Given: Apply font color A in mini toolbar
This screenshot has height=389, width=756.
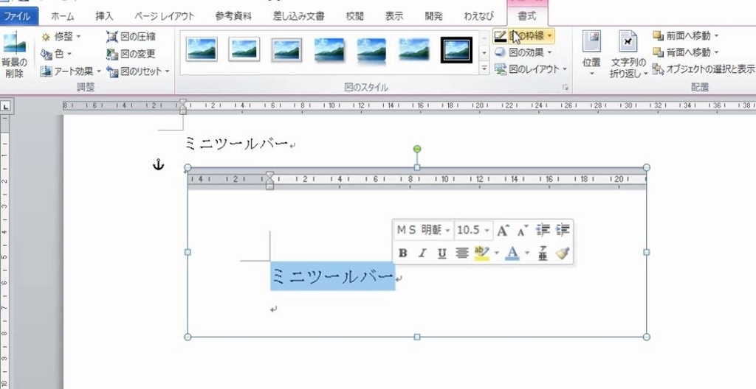Looking at the screenshot, I should (x=512, y=253).
